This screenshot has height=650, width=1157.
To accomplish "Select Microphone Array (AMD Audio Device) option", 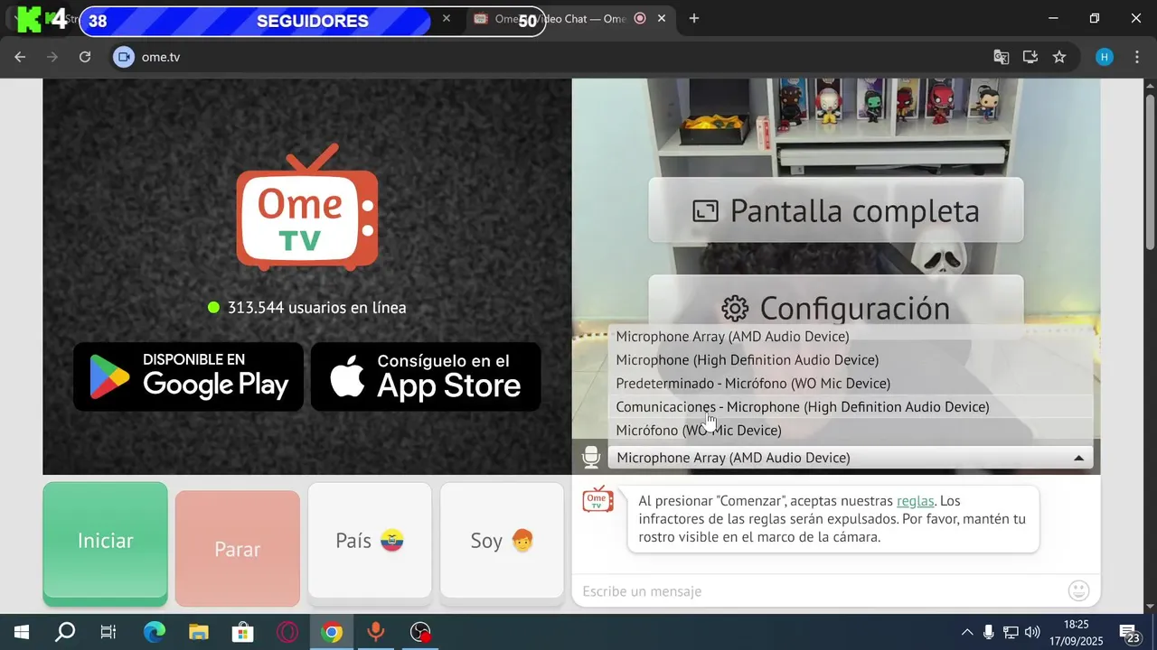I will [851, 337].
